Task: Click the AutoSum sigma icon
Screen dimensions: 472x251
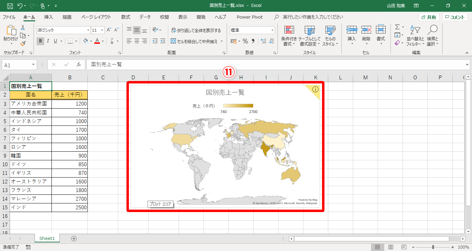Action: point(397,27)
